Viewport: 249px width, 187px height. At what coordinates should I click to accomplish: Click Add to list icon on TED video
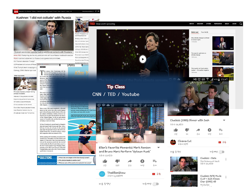pos(184,41)
